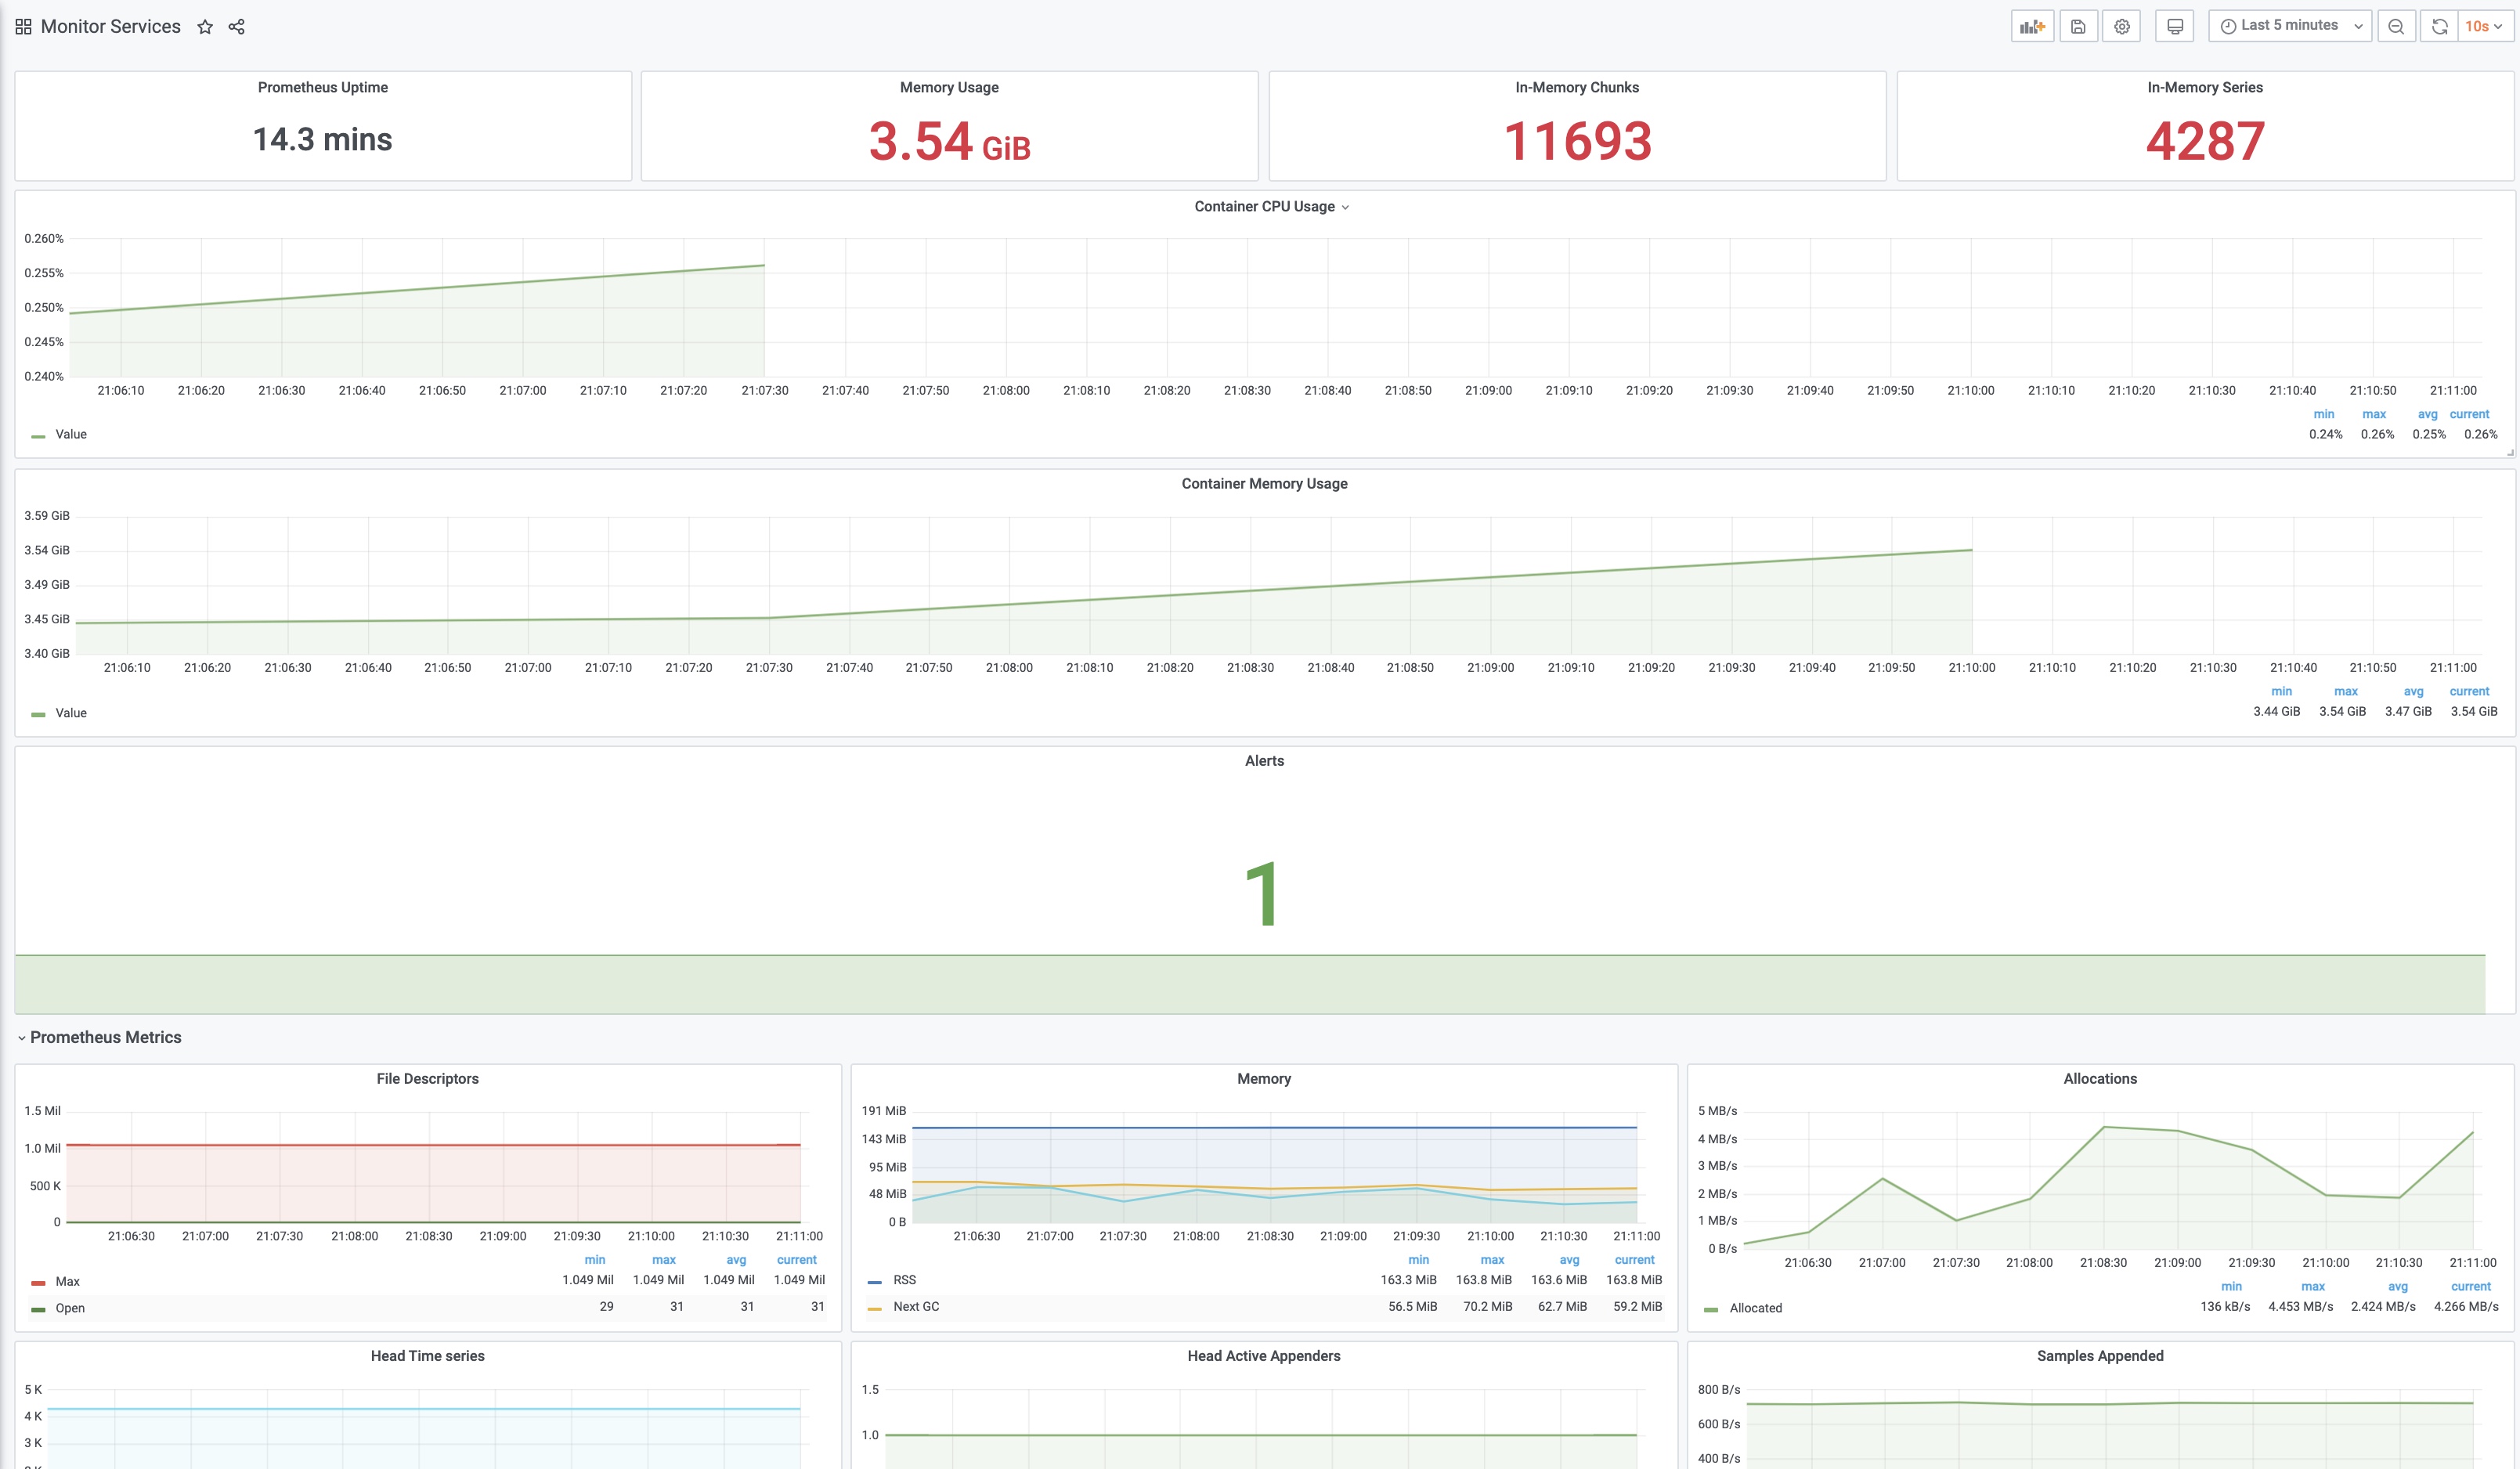Screen dimensions: 2520x1469
Task: Click the Alerts count value 1
Action: (x=1262, y=894)
